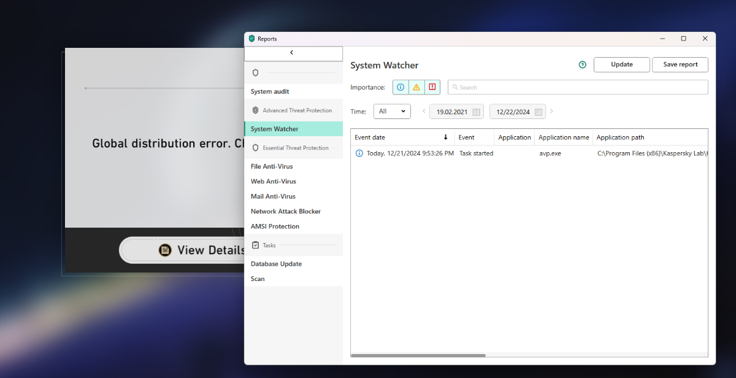Toggle the warning events importance filter
736x378 pixels.
416,87
